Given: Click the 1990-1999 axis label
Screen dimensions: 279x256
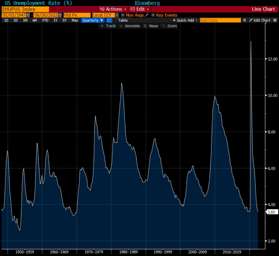Looking at the screenshot, I should [163, 252].
